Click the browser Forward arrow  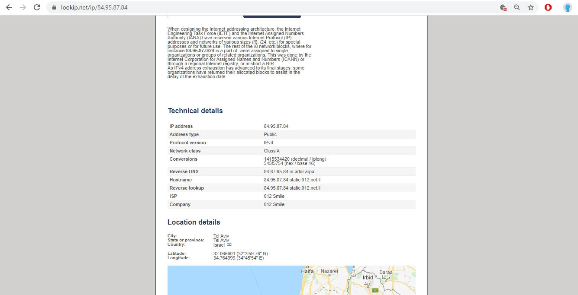pos(23,7)
